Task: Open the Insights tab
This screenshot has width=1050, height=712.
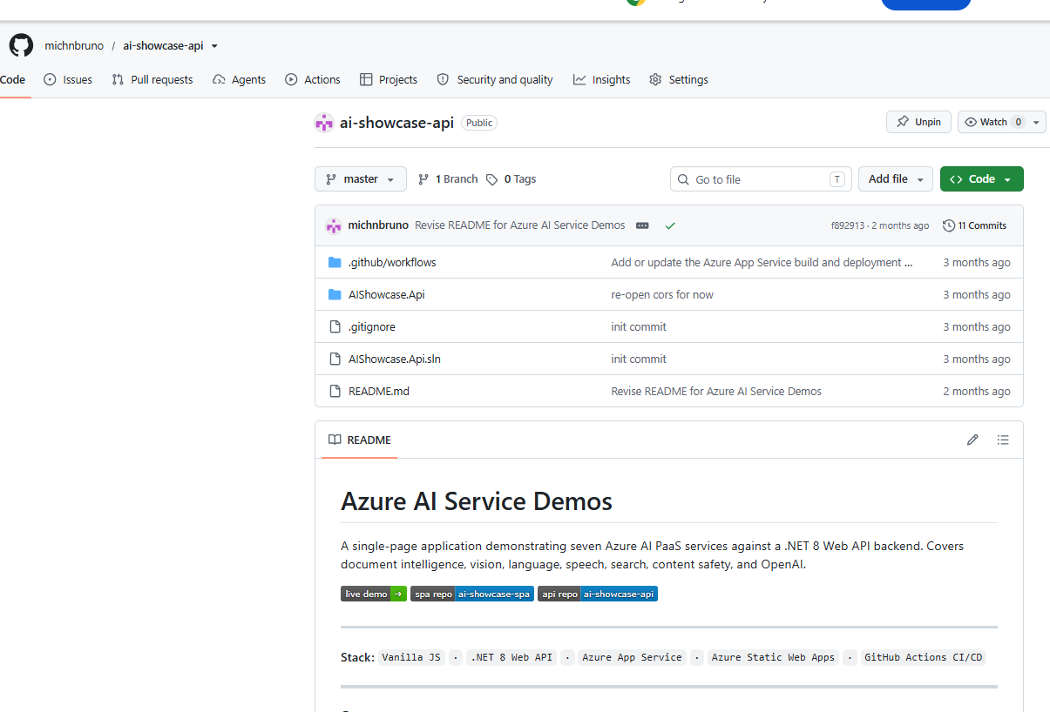Action: [x=601, y=79]
